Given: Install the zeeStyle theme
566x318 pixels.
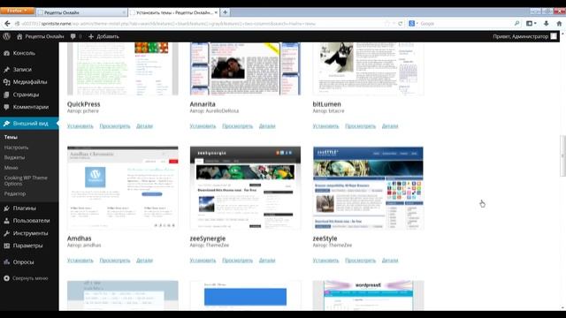Looking at the screenshot, I should coord(325,261).
